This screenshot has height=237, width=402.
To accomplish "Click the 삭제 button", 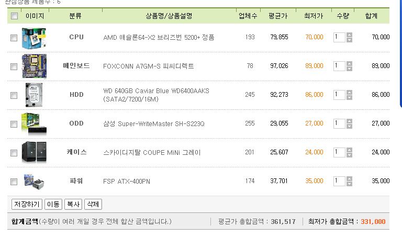I will [93, 204].
